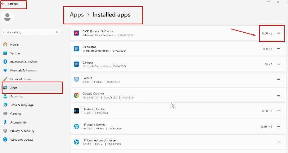The height and width of the screenshot is (153, 288).
Task: Click the AMD Radeon Software name
Action: [x=98, y=31]
